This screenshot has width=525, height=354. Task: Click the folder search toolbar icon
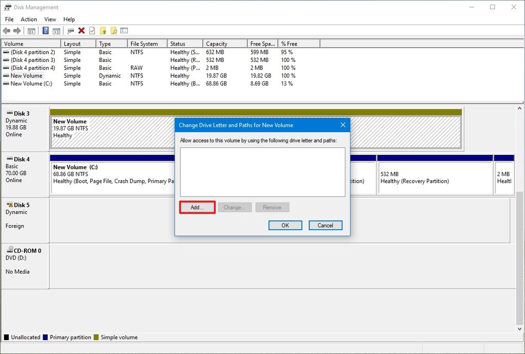click(x=114, y=30)
